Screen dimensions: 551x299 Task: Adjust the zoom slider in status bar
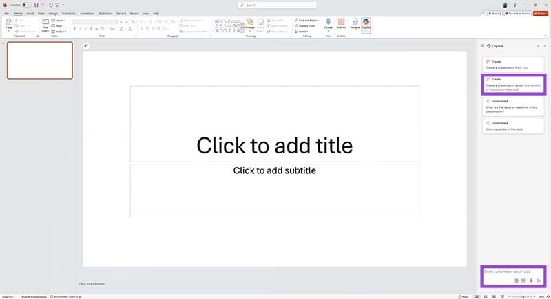coord(523,296)
